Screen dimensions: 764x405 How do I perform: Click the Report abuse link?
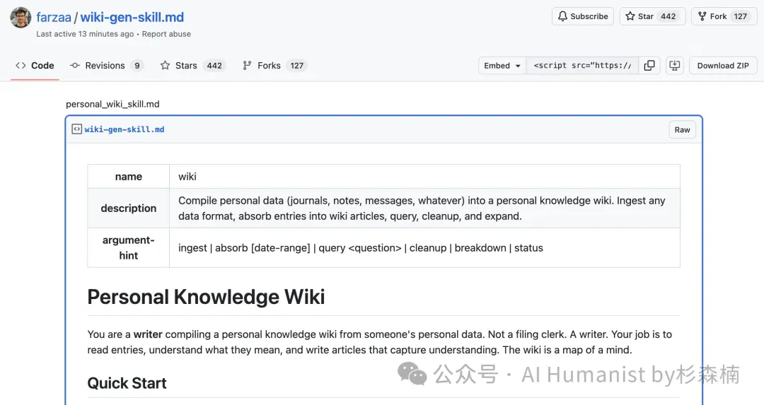tap(166, 34)
